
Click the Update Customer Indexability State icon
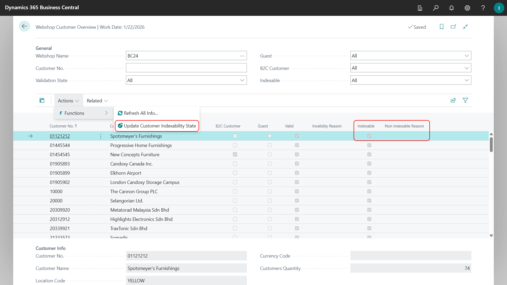[120, 126]
